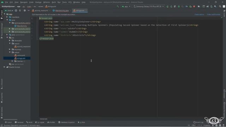Image resolution: width=226 pixels, height=127 pixels.
Task: Open the Search Everywhere magnifier
Action: pos(220,6)
